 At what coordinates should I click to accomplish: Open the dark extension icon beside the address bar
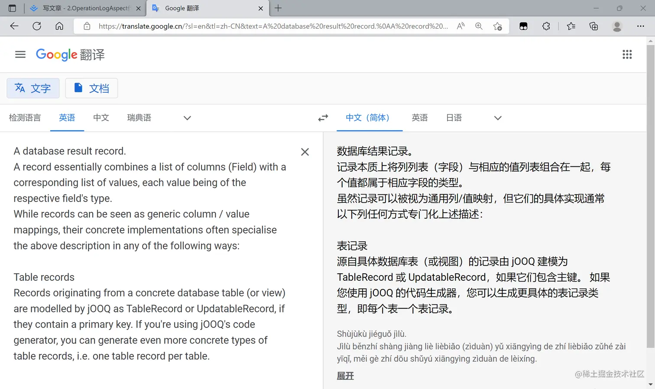(523, 26)
